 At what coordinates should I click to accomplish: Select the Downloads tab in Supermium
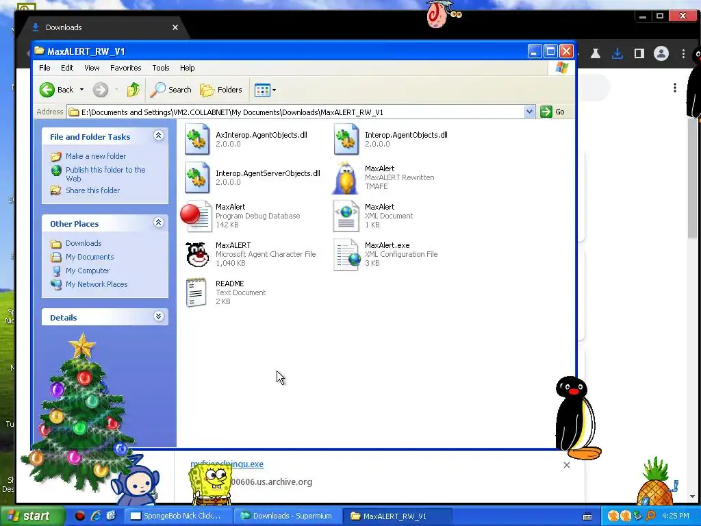pos(103,27)
